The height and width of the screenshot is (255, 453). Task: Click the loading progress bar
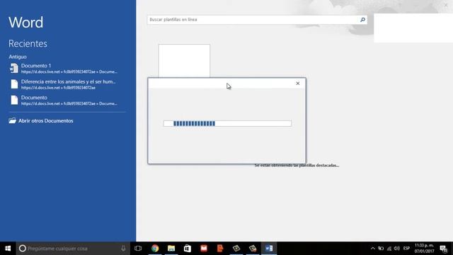coord(227,123)
